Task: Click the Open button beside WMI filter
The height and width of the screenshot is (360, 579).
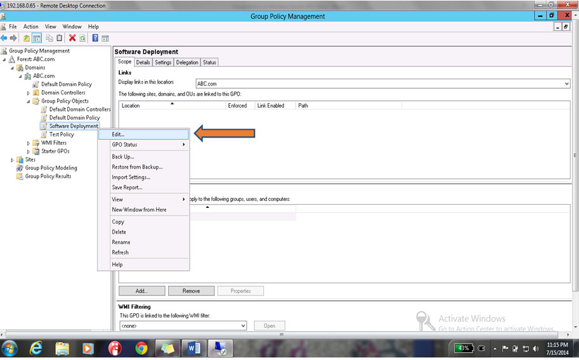Action: point(270,326)
